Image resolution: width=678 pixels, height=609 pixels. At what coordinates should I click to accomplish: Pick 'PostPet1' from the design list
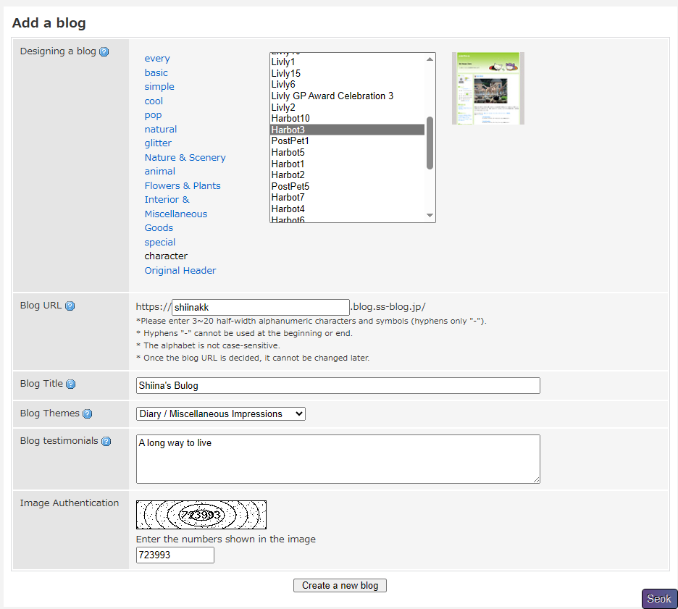coord(290,141)
